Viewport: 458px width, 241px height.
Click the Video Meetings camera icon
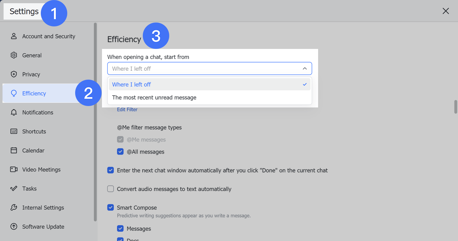click(14, 170)
